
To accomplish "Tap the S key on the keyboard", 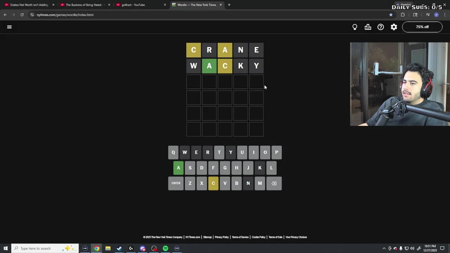I will [x=190, y=168].
